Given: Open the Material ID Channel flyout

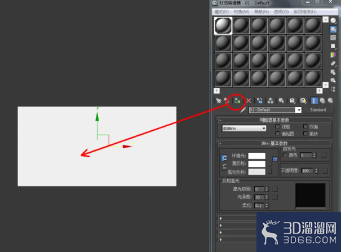Looking at the screenshot, I should pos(293,101).
